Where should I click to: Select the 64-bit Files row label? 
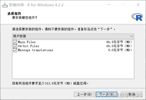pyautogui.click(x=29, y=46)
